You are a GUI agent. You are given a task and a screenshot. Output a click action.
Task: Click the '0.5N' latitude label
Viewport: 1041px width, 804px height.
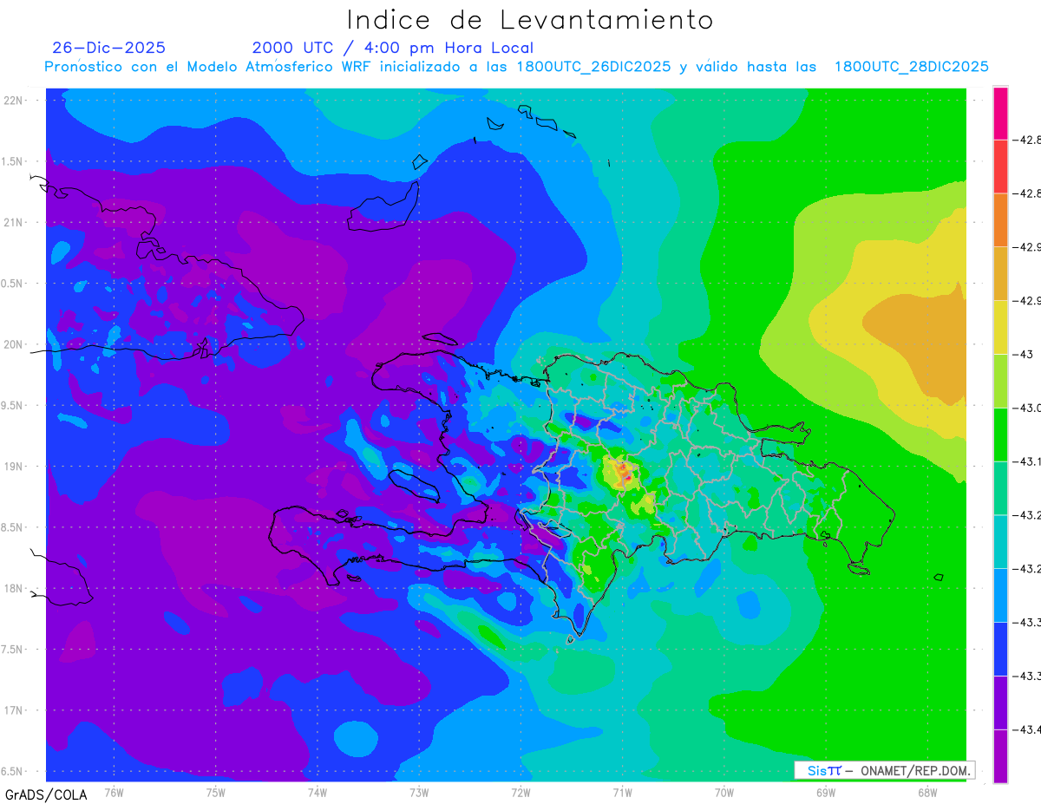(x=13, y=284)
